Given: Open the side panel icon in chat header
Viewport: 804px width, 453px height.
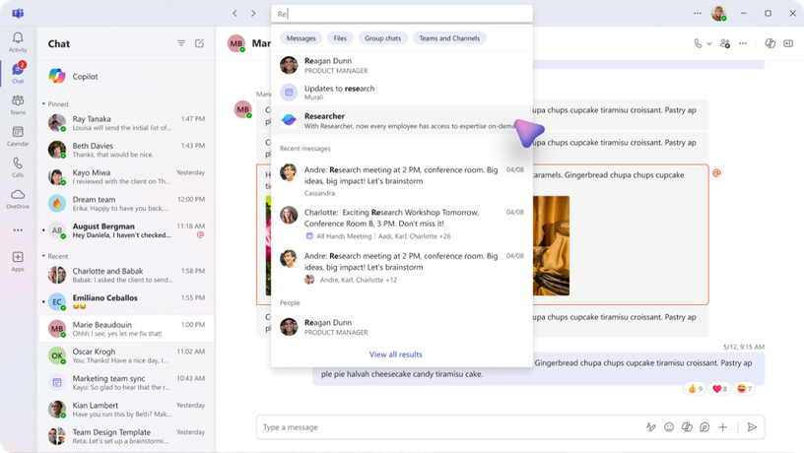Looking at the screenshot, I should [x=788, y=43].
